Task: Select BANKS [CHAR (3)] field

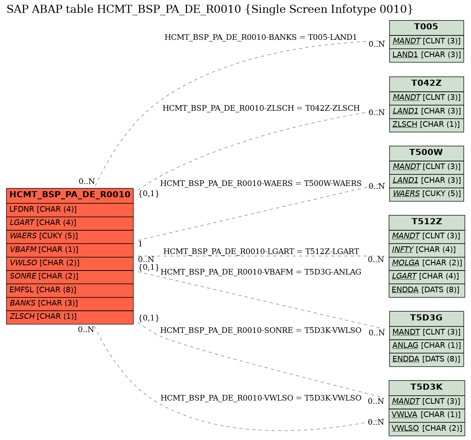Action: click(70, 304)
